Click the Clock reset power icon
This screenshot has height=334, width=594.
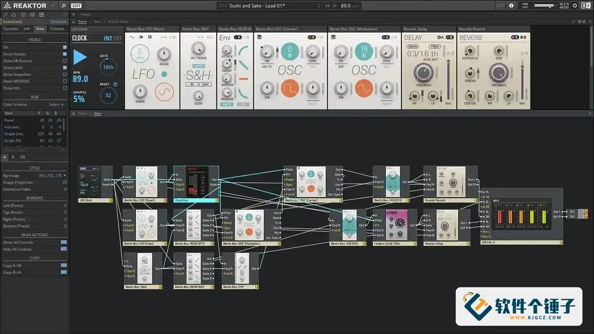click(115, 84)
